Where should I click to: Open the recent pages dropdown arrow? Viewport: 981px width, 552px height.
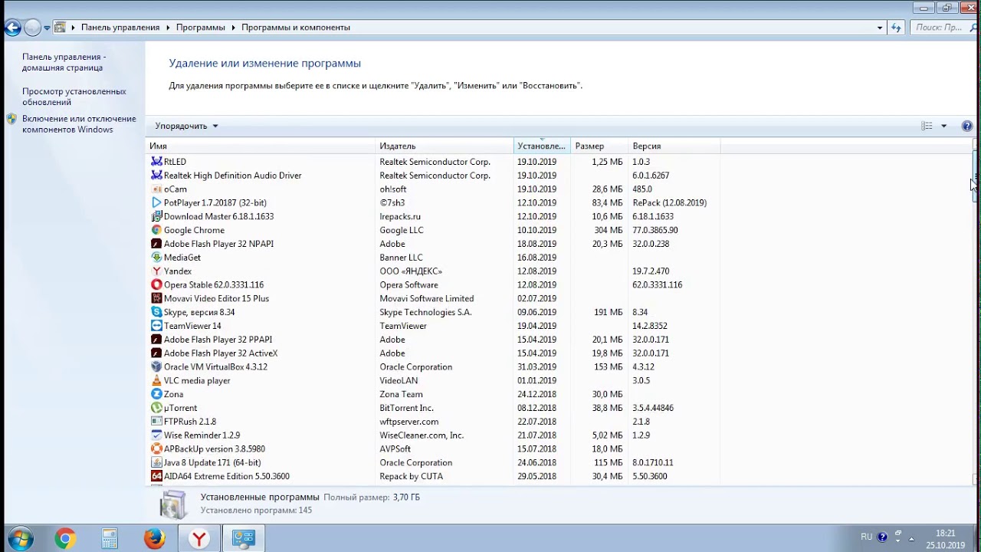[47, 28]
